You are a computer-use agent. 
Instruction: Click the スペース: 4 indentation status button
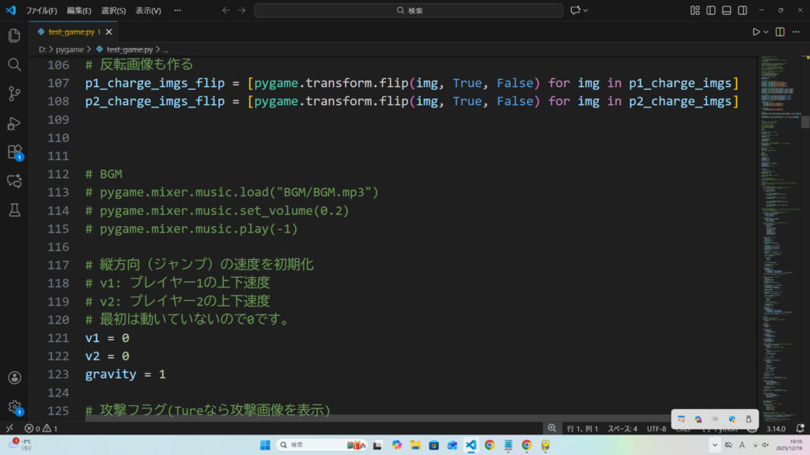point(622,428)
